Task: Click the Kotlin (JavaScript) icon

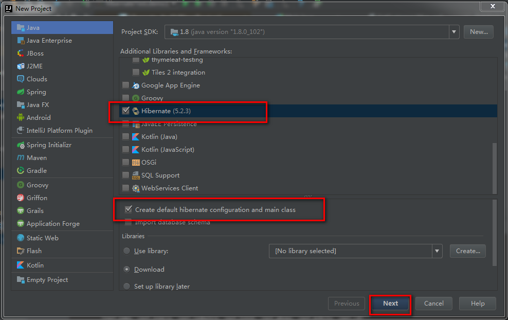Action: 136,150
